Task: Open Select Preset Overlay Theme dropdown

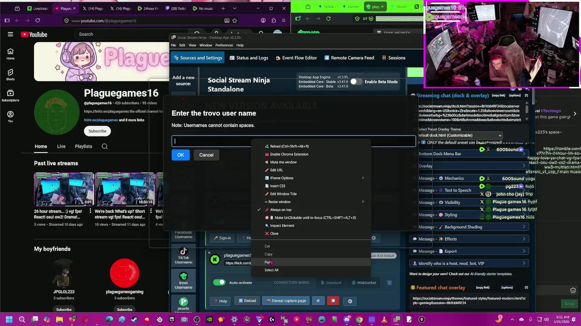Action: (x=460, y=135)
